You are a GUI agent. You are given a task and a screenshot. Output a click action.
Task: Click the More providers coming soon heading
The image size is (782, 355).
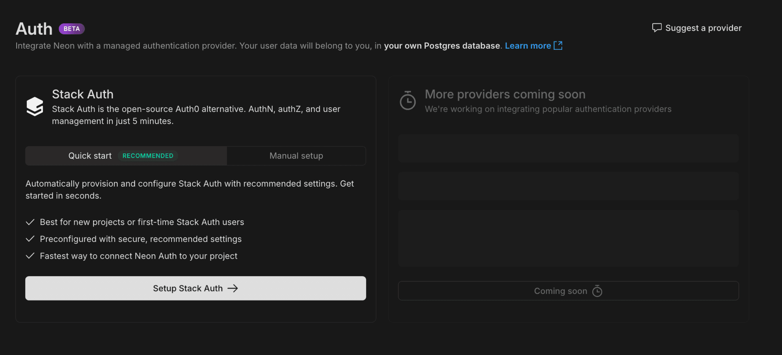pos(505,94)
